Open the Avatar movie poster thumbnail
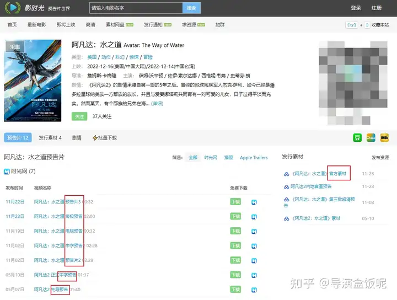This screenshot has width=397, height=300. click(33, 81)
